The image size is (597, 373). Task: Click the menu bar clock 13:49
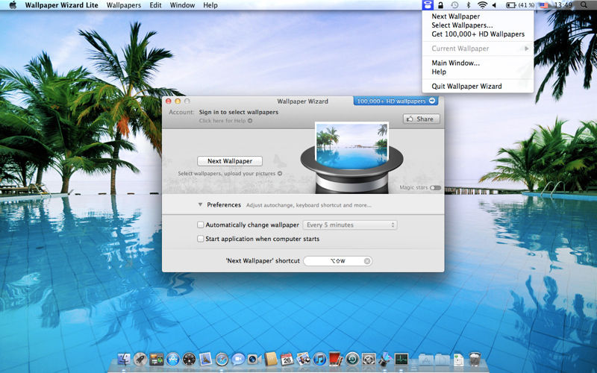(563, 5)
